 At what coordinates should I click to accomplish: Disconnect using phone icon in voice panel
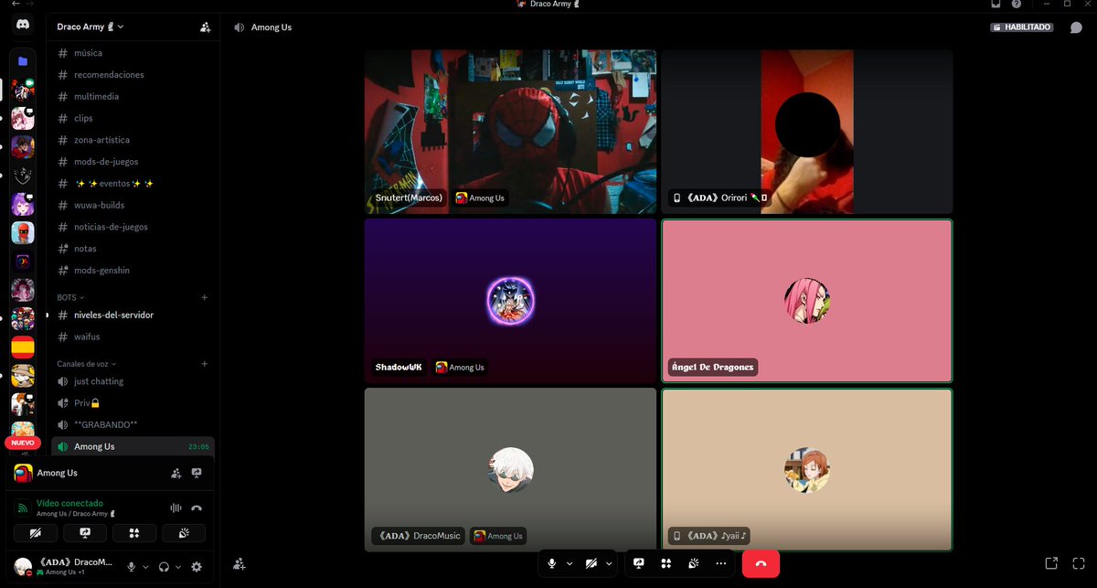(x=197, y=508)
